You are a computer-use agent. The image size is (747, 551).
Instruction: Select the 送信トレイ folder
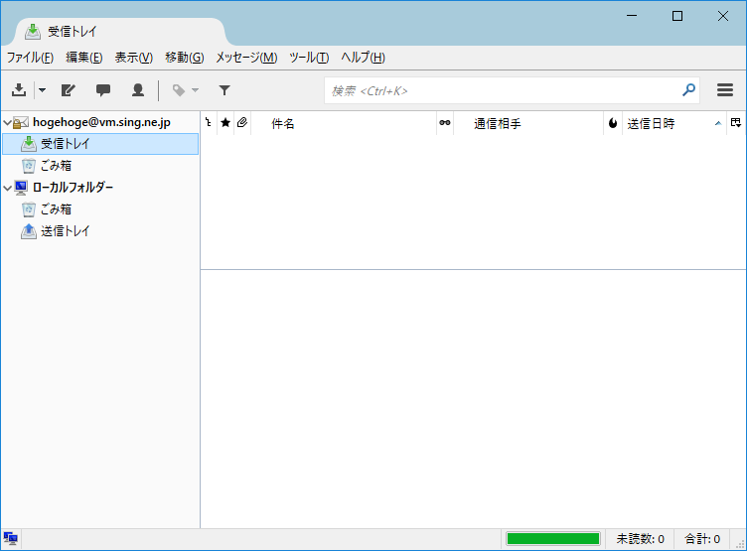[65, 231]
